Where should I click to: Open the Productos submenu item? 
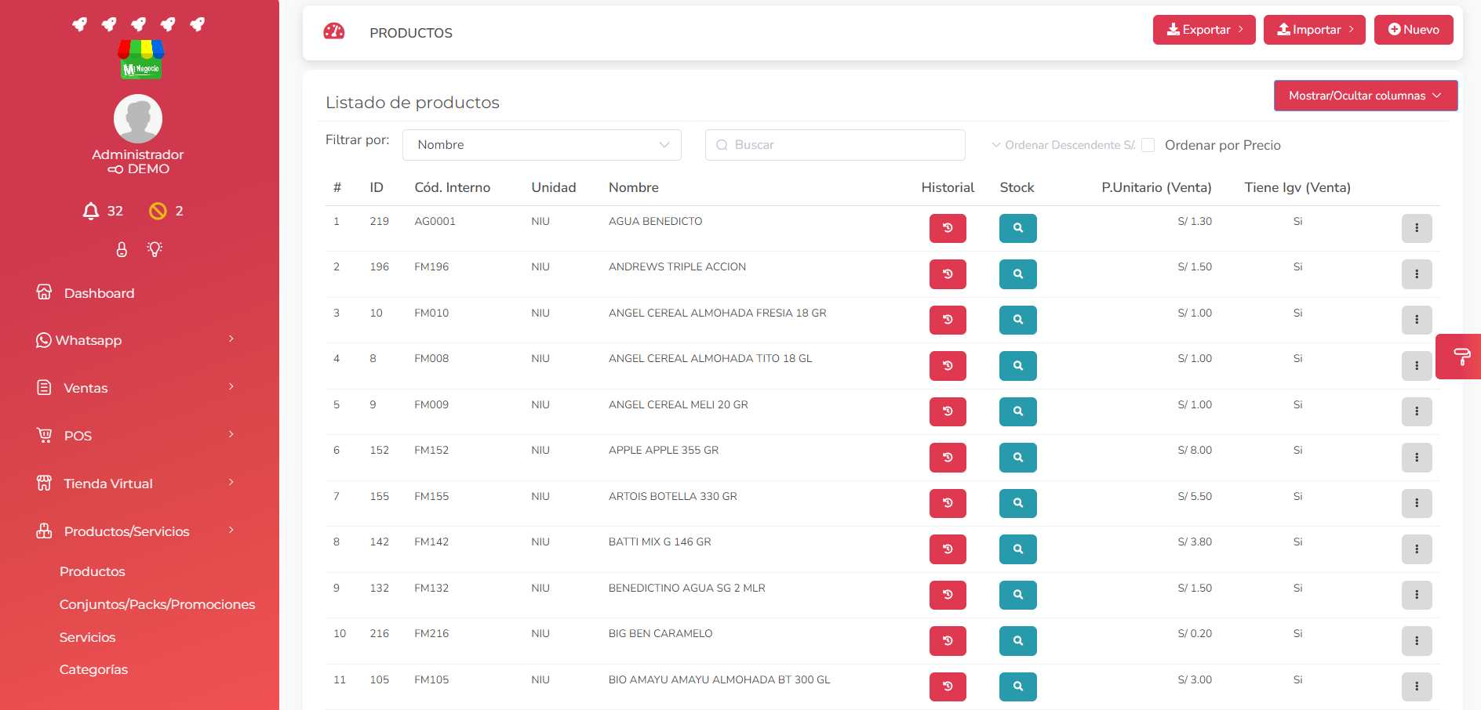(93, 571)
